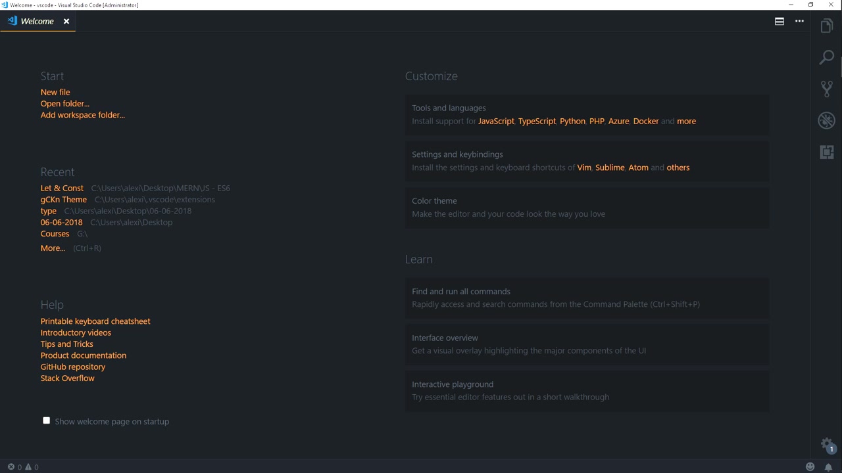Install TypeScript language support
This screenshot has width=842, height=473.
(537, 121)
